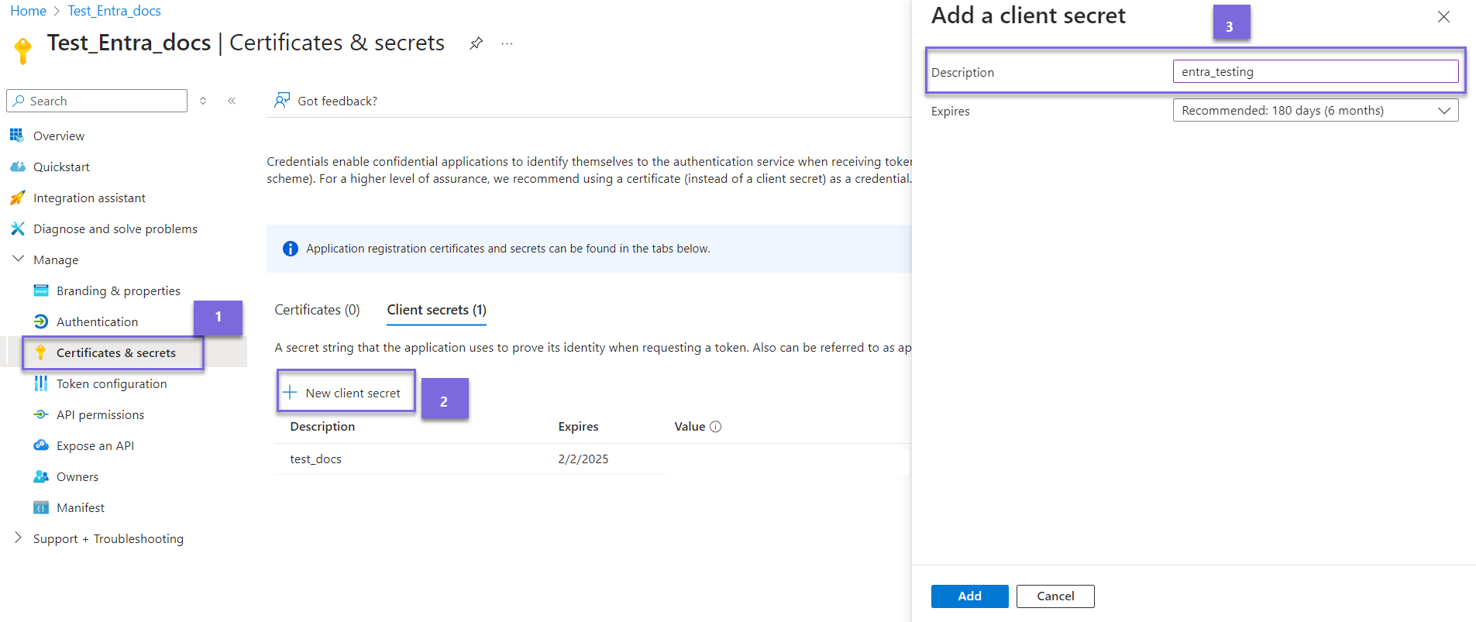Image resolution: width=1476 pixels, height=622 pixels.
Task: Click the pin icon beside page title
Action: click(x=476, y=43)
